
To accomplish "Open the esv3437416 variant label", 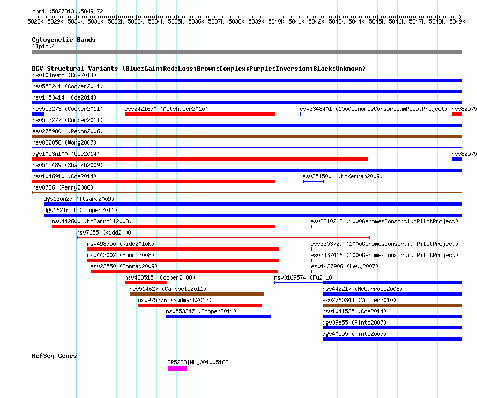I will (384, 255).
